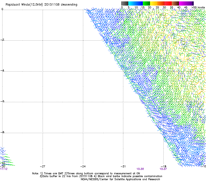Click the '>50 knots' legend label

click(198, 8)
